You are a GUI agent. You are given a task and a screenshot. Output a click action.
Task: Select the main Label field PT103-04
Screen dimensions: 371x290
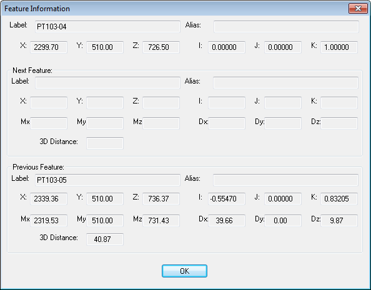107,26
